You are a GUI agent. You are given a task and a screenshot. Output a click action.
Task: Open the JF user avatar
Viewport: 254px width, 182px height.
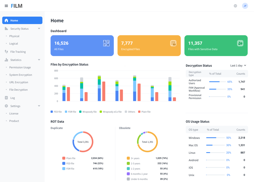pyautogui.click(x=245, y=6)
